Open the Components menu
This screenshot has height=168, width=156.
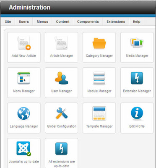[88, 21]
